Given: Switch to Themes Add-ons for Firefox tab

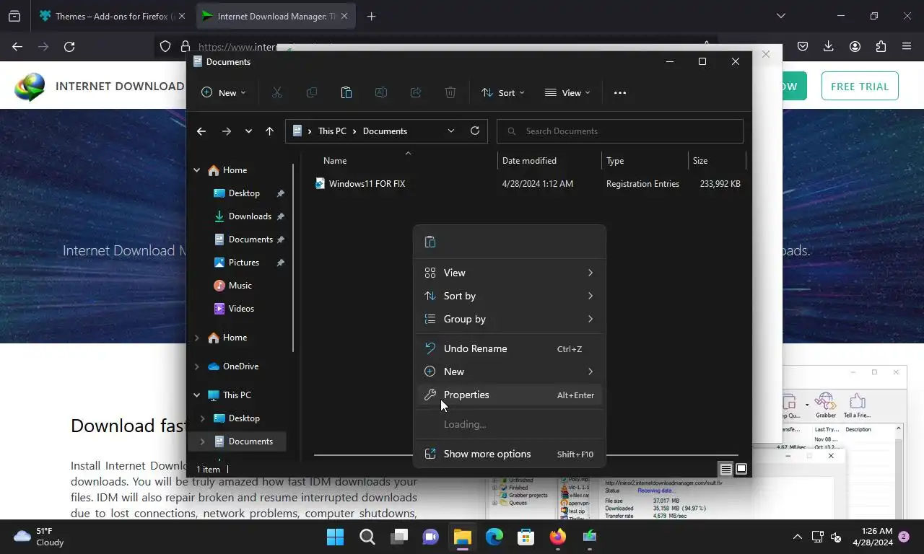Looking at the screenshot, I should pyautogui.click(x=113, y=16).
